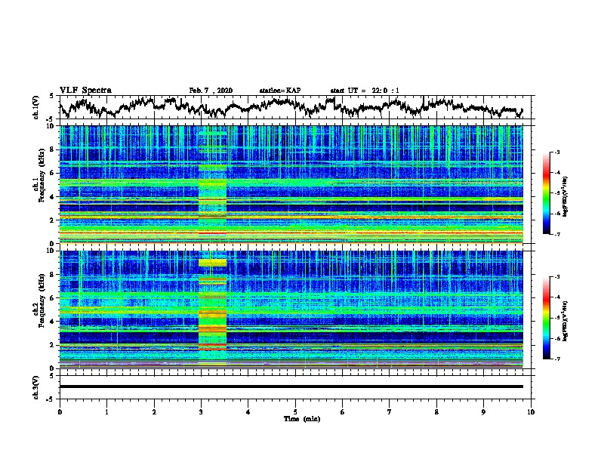Click time axis tick label "4"
This screenshot has height=462, width=598.
248,412
